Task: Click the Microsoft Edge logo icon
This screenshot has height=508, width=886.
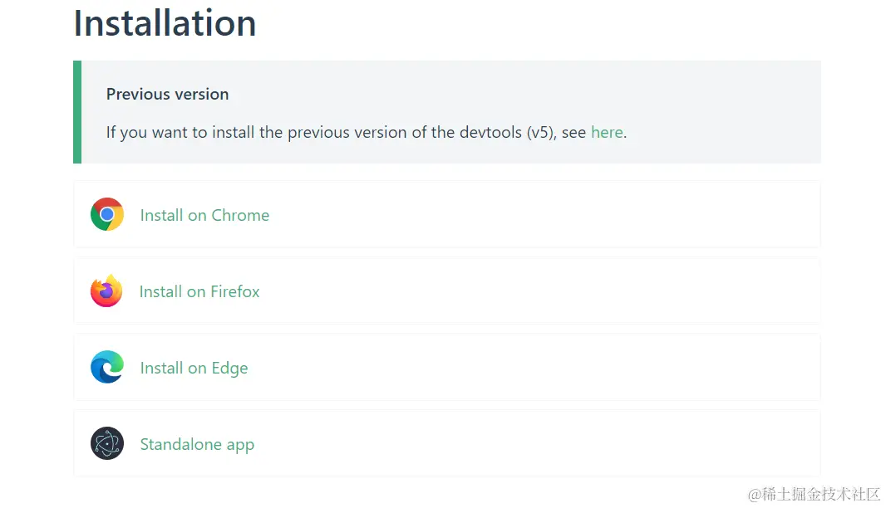Action: 107,368
